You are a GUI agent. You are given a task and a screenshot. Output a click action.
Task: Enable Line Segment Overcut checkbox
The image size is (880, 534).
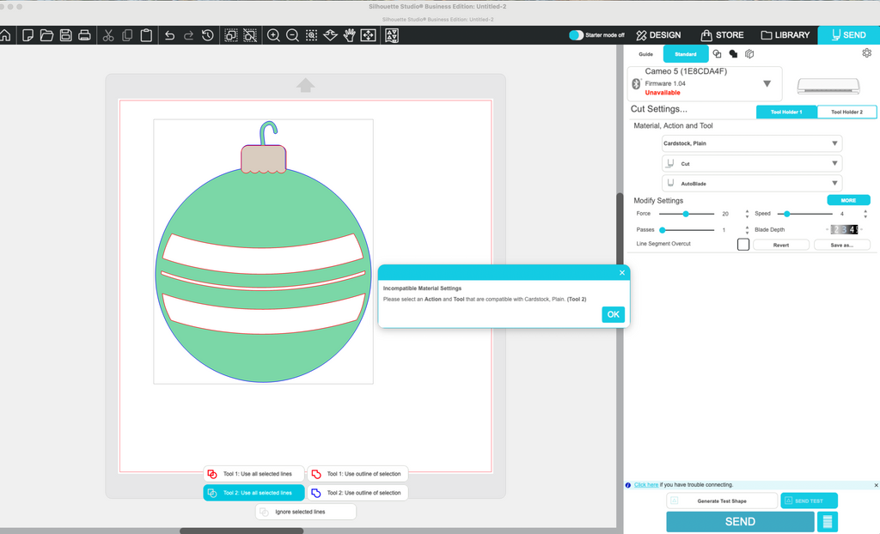743,244
